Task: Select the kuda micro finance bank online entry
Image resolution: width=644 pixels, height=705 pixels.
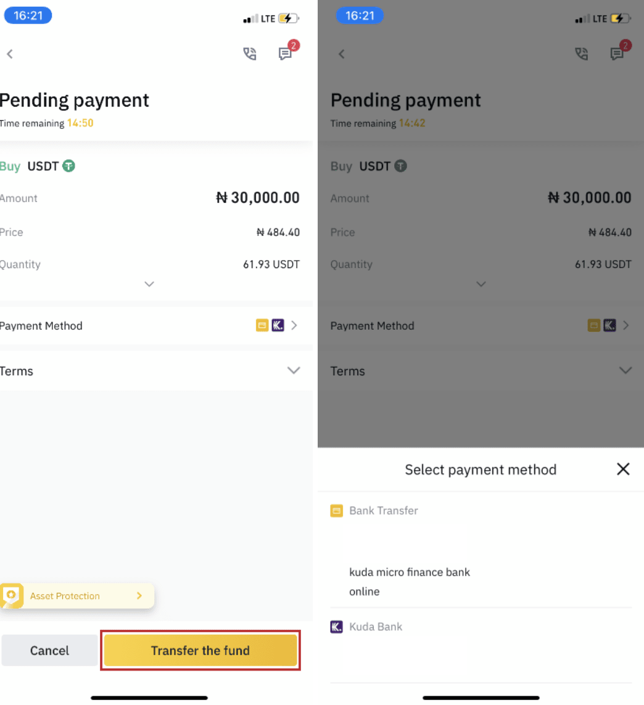Action: [410, 581]
